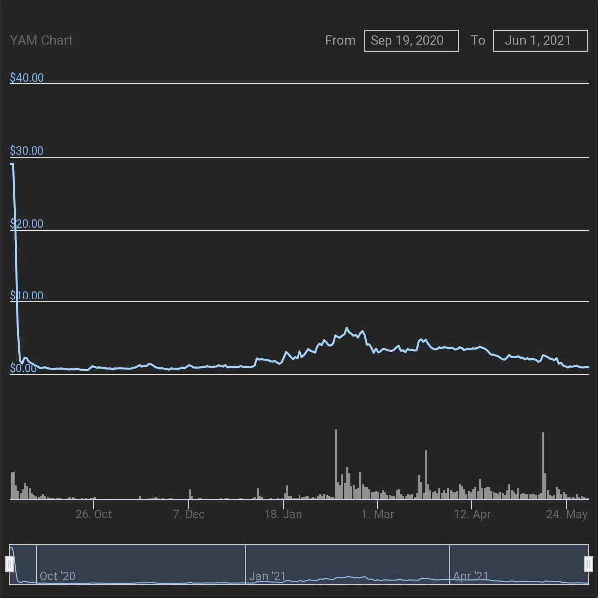Click the YAM Chart title

[x=41, y=40]
